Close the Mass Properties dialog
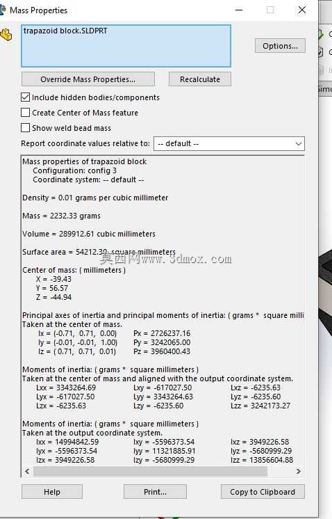 click(x=302, y=10)
